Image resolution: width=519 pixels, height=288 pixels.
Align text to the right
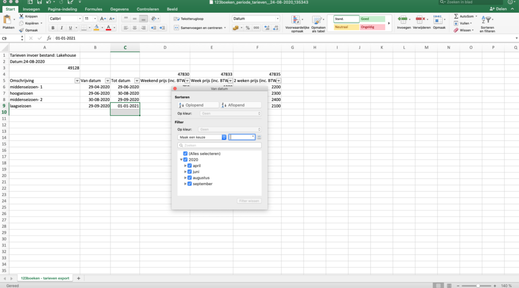point(143,28)
